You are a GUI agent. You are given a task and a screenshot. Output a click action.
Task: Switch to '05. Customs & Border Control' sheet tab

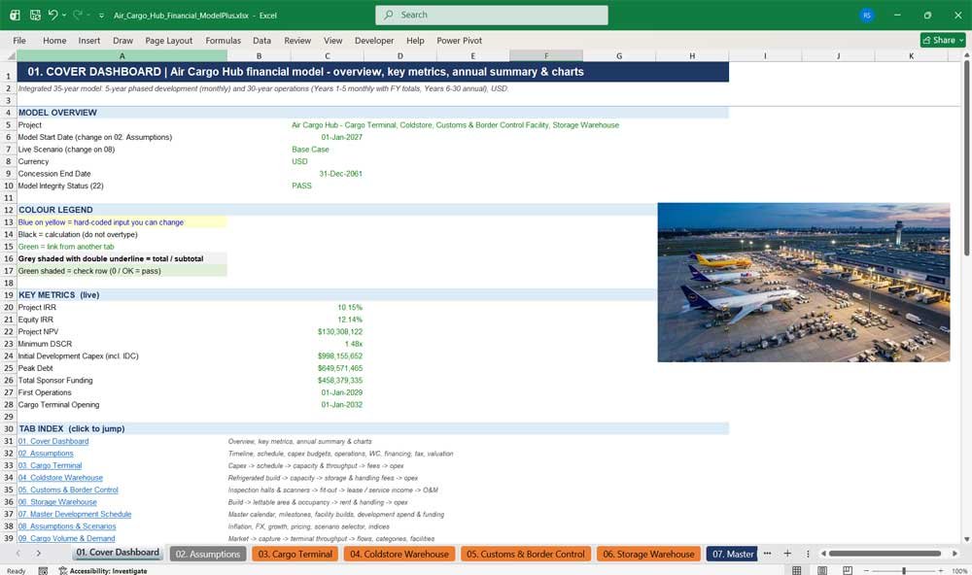(526, 554)
